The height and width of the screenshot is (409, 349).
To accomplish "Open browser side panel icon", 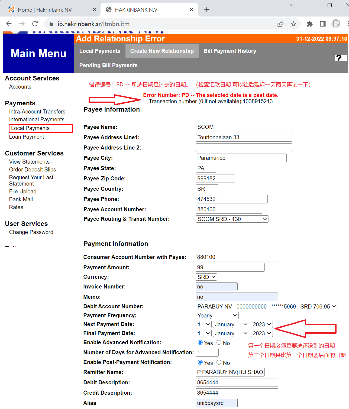I will click(x=322, y=24).
